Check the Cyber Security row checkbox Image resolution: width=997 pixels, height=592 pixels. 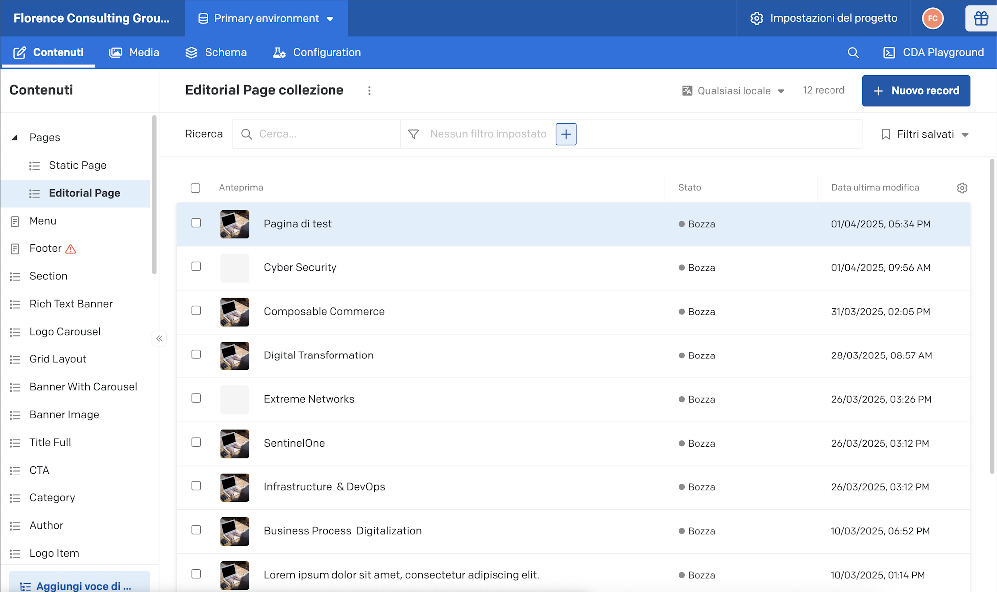pyautogui.click(x=196, y=266)
